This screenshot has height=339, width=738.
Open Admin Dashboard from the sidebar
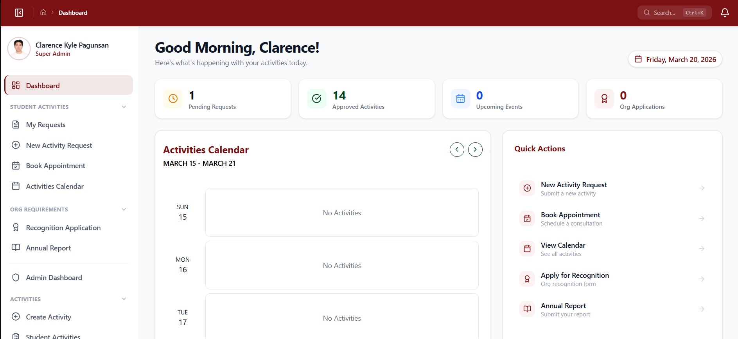tap(54, 278)
